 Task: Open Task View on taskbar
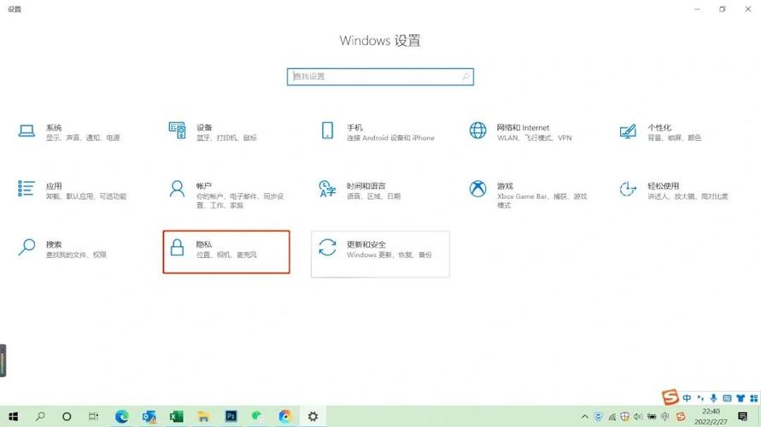pos(93,417)
